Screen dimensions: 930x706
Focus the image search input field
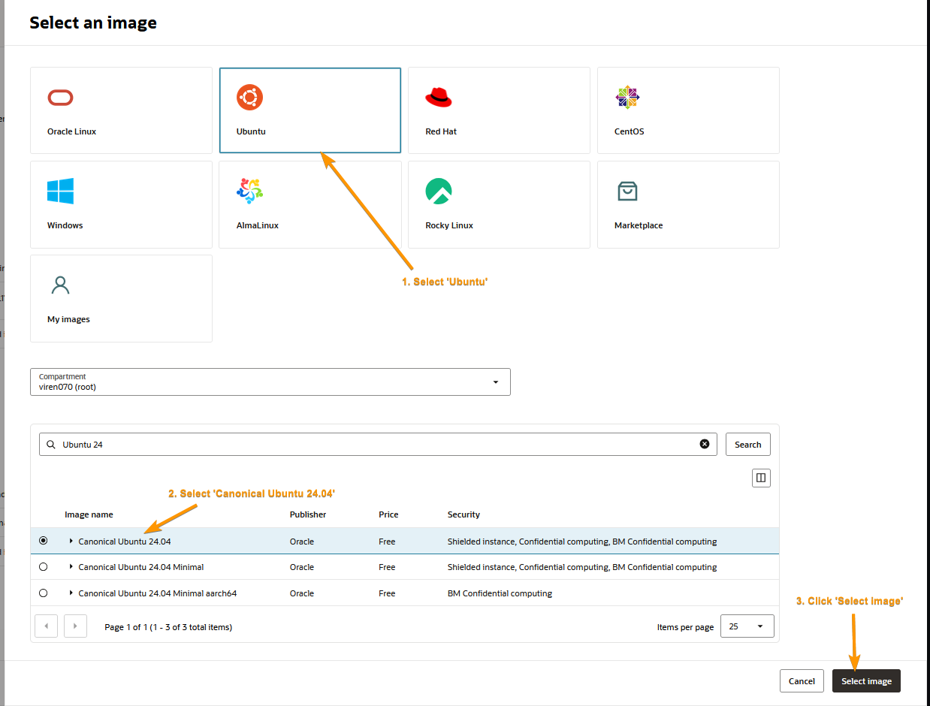click(378, 444)
